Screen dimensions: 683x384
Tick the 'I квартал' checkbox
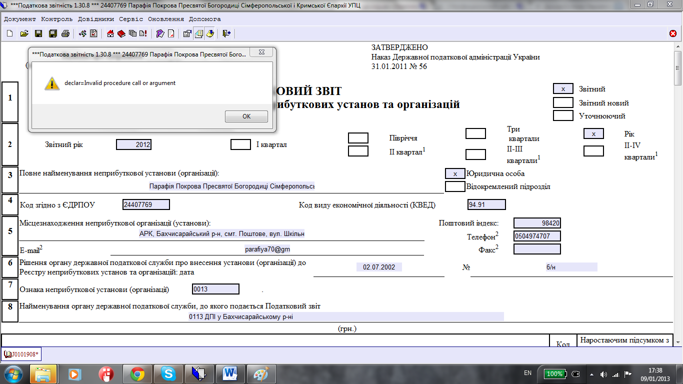240,144
